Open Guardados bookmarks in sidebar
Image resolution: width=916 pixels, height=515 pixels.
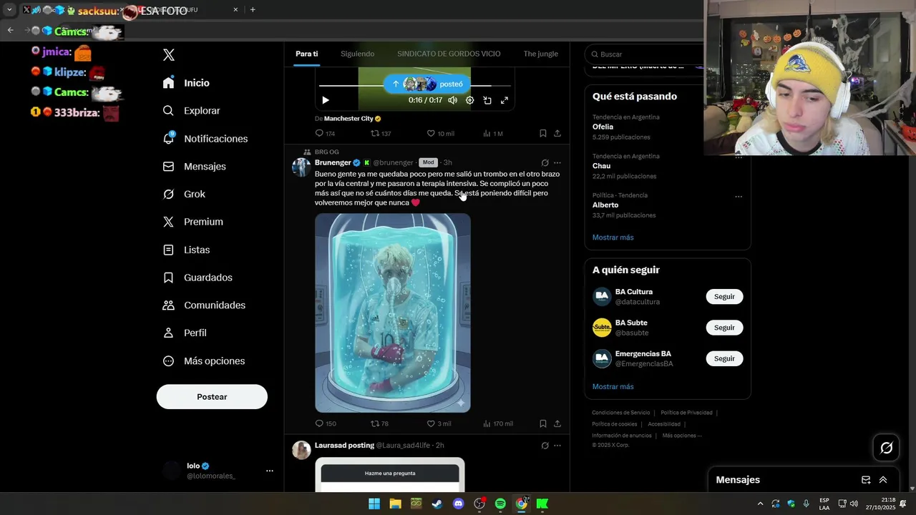(198, 278)
